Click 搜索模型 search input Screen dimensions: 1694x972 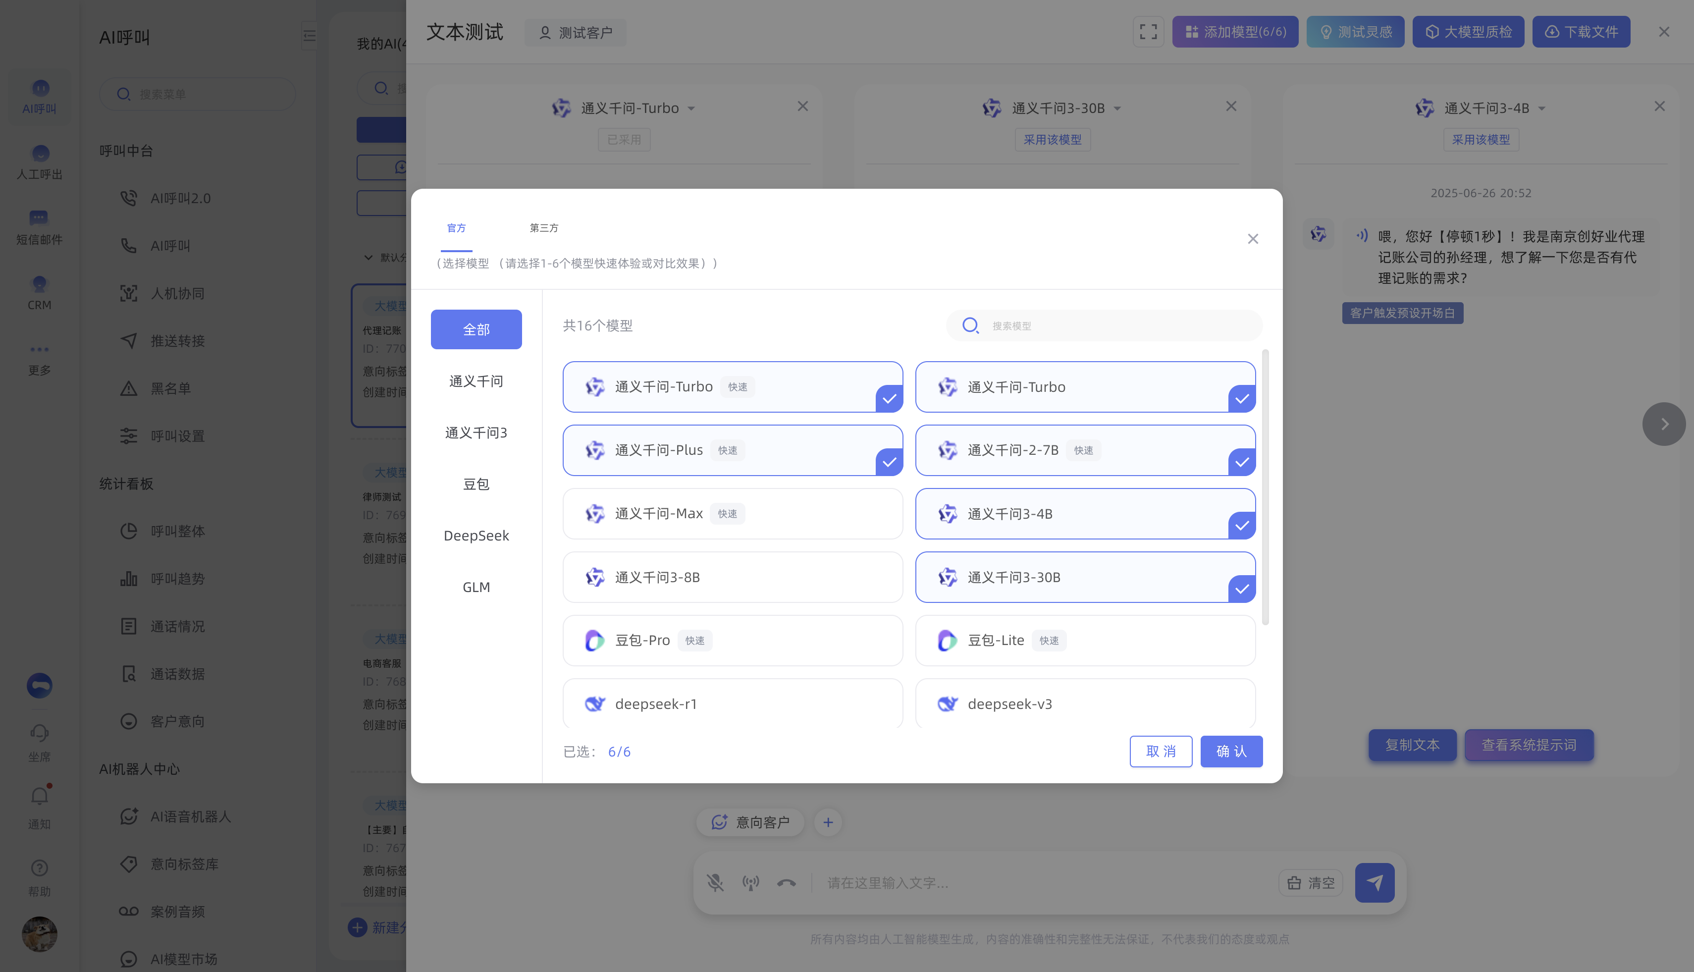click(1104, 326)
